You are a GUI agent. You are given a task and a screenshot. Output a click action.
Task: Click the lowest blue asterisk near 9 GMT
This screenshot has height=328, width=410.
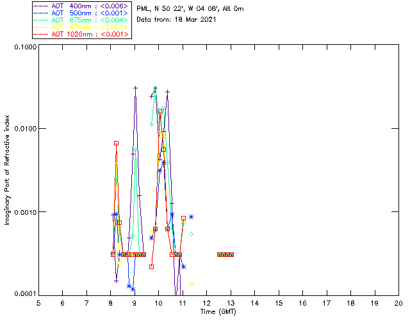[x=133, y=289]
